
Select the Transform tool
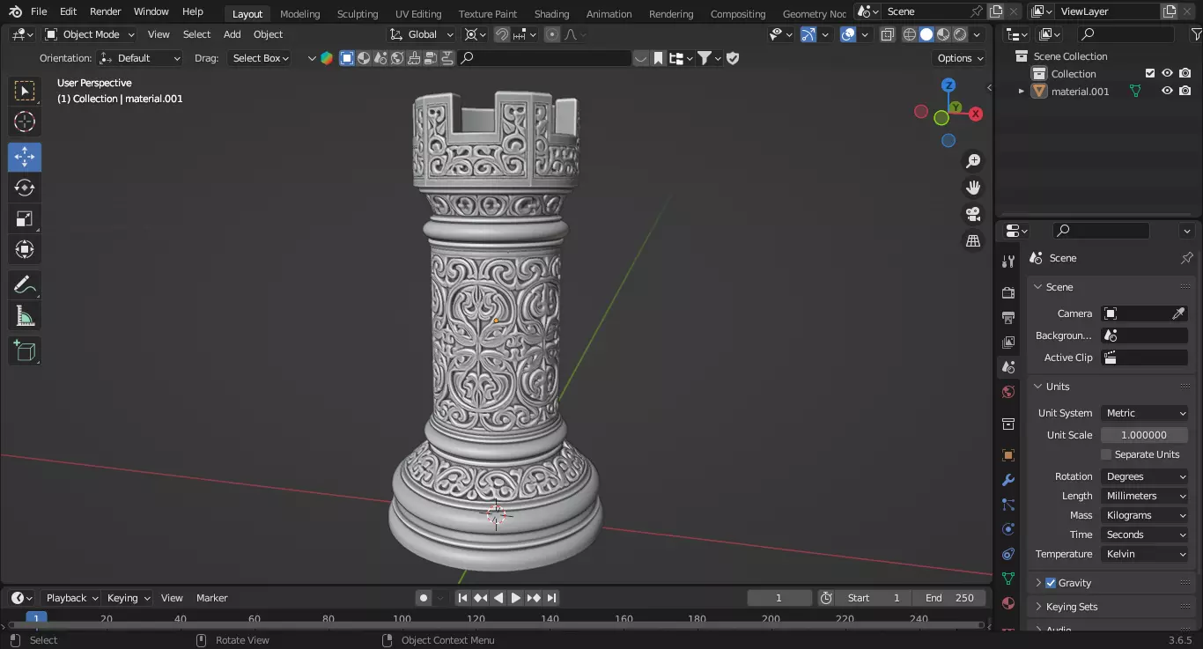25,249
